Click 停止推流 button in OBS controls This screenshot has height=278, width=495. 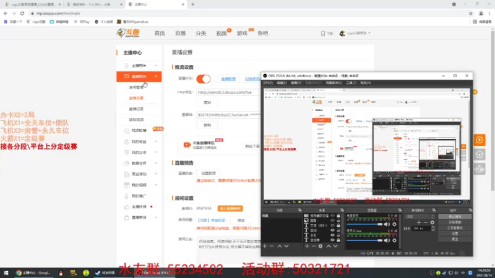click(455, 217)
